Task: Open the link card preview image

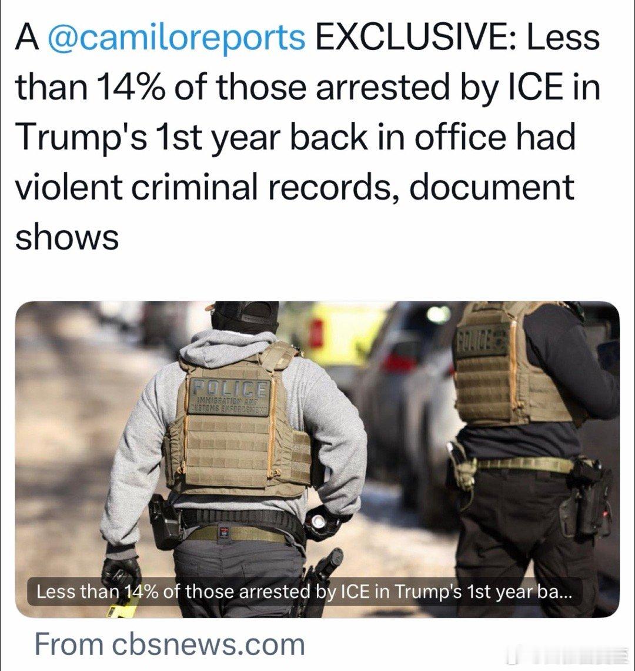Action: coord(317,459)
